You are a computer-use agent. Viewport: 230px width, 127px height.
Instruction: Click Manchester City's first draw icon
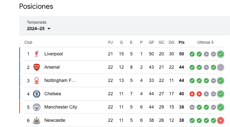click(x=192, y=107)
